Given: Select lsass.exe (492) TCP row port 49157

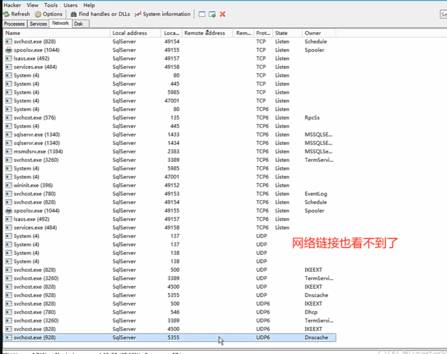Looking at the screenshot, I should [x=170, y=59].
